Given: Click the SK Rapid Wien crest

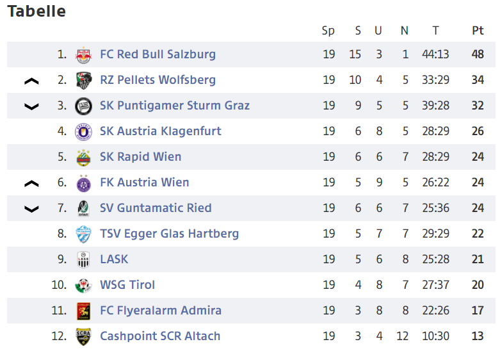Looking at the screenshot, I should [x=83, y=157].
